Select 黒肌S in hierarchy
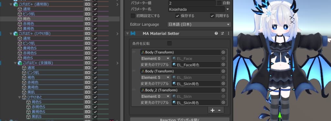331x121 pixels. tap(37, 117)
